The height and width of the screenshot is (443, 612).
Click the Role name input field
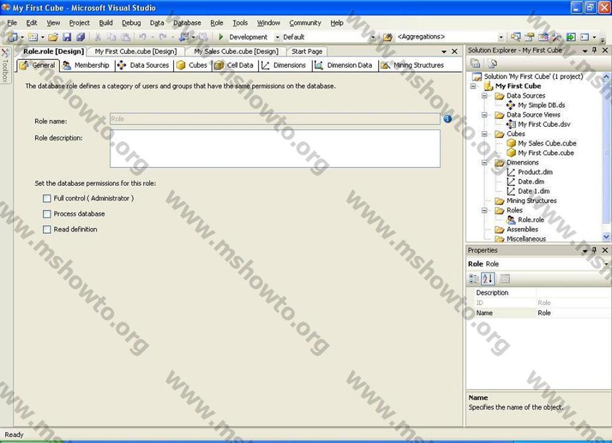(275, 119)
